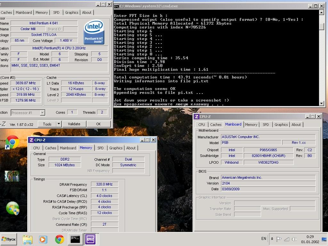The image size is (328, 246).
Task: Select SPD tab in Memory window
Action: pos(100,148)
